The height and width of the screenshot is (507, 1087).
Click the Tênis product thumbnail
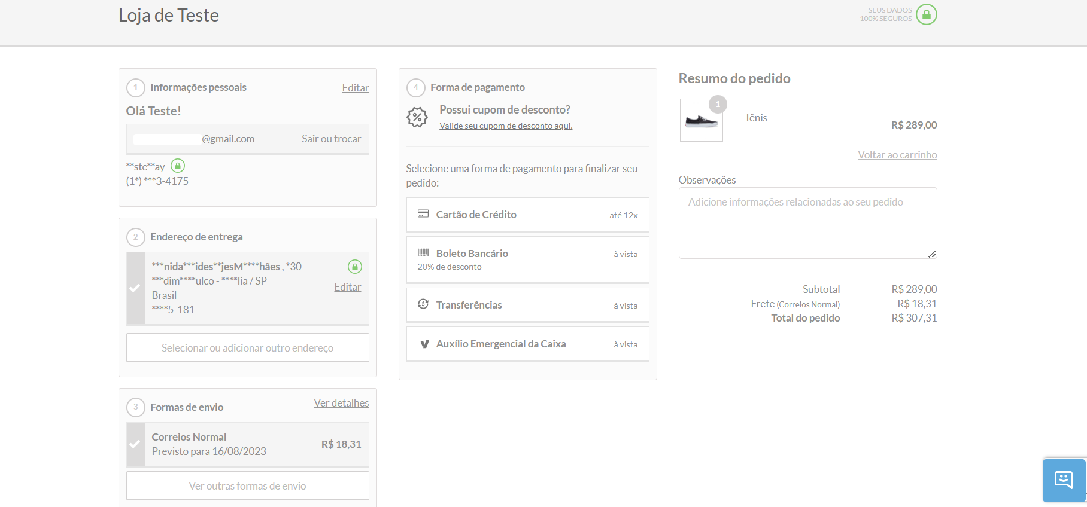(x=702, y=120)
